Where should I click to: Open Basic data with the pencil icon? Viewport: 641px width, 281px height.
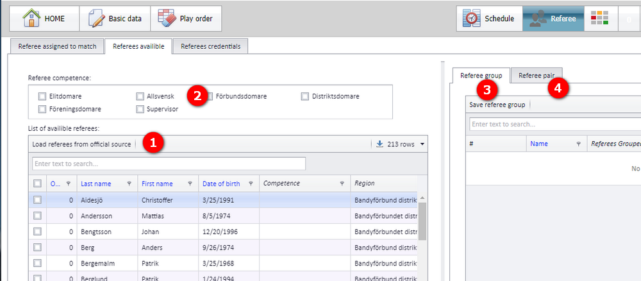[97, 19]
